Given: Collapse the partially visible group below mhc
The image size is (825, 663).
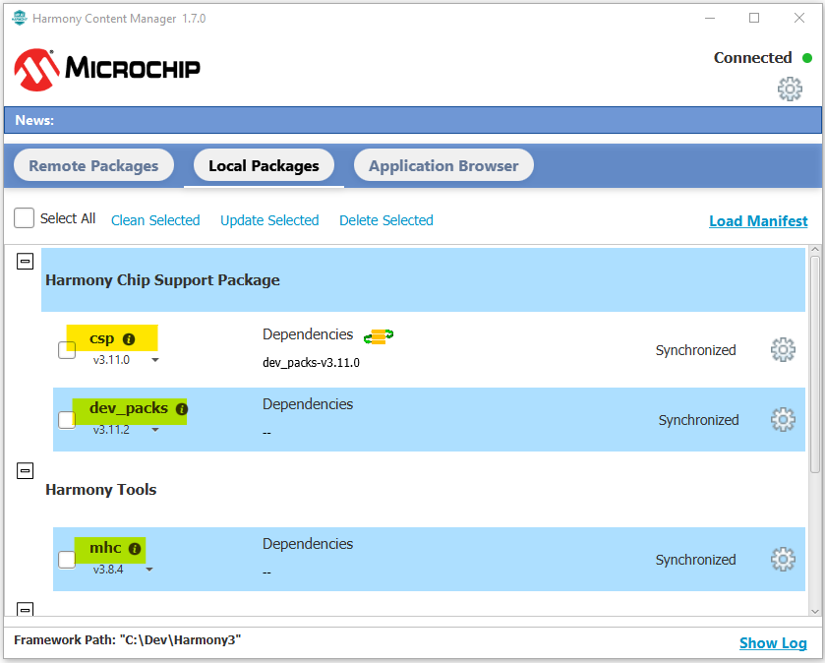Looking at the screenshot, I should click(26, 609).
